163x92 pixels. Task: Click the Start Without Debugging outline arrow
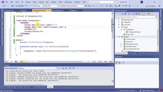pos(94,6)
